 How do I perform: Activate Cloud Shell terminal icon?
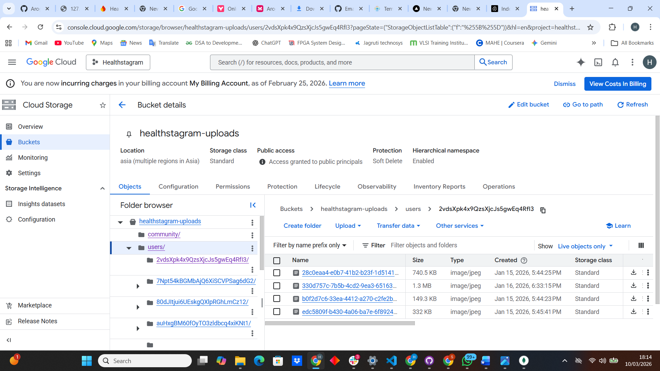click(x=598, y=62)
